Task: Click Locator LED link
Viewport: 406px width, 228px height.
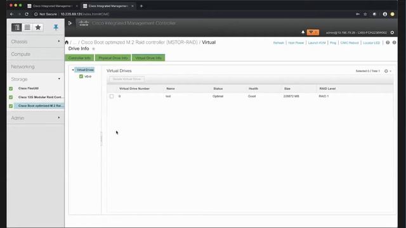Action: (x=371, y=43)
